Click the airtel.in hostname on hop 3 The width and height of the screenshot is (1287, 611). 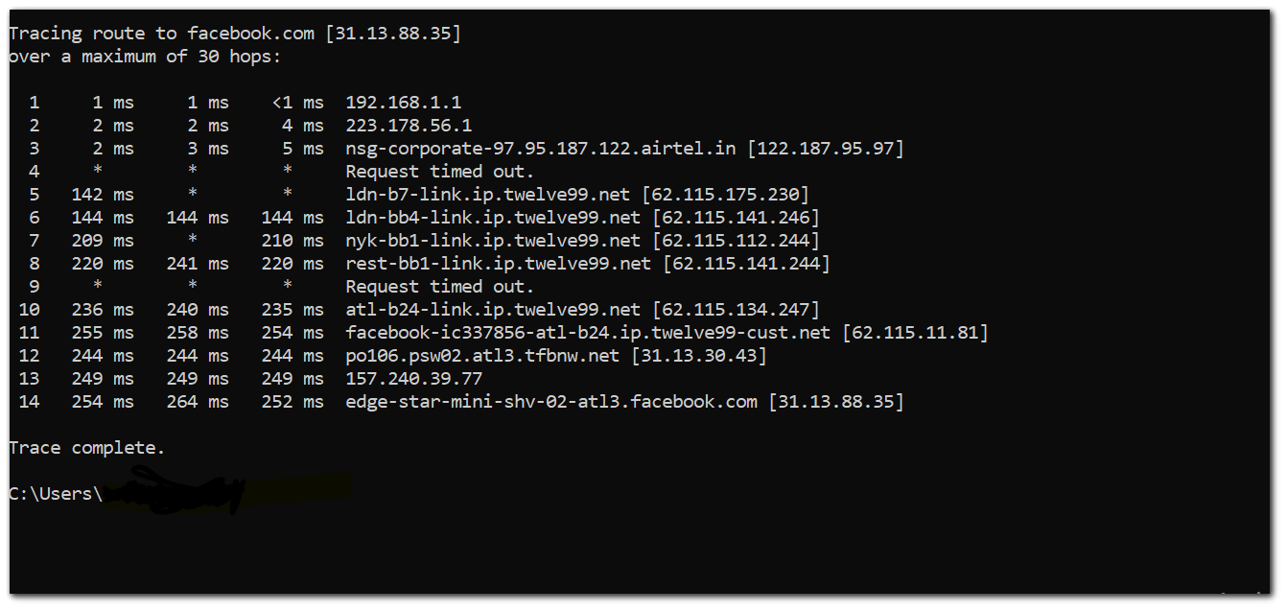[541, 149]
